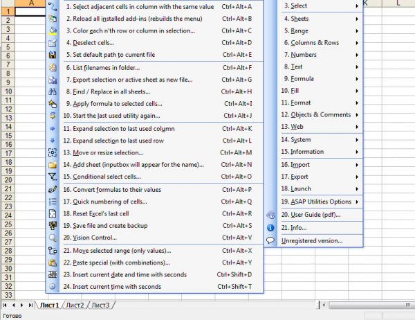The height and width of the screenshot is (320, 415).
Task: Click the Move or resize selection icon
Action: pyautogui.click(x=53, y=152)
